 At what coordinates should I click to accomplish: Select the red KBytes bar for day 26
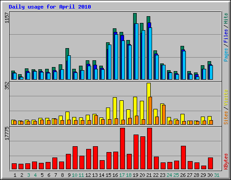click(183, 157)
